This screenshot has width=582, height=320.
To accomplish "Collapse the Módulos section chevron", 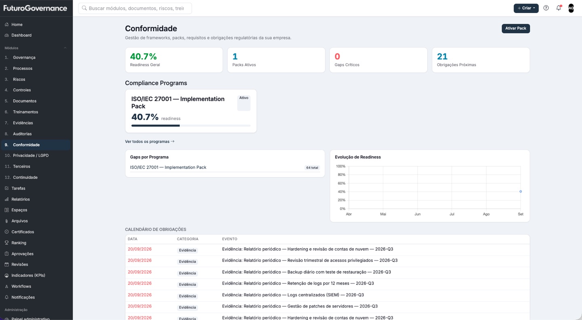I will point(65,48).
